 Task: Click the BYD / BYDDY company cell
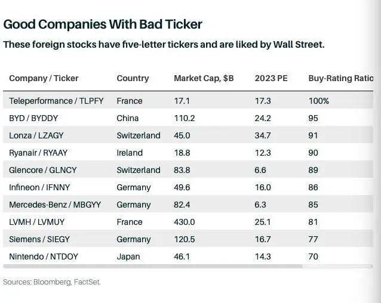click(x=35, y=118)
